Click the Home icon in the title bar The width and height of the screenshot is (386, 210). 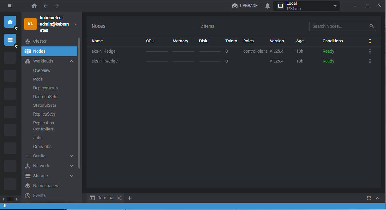tap(34, 6)
